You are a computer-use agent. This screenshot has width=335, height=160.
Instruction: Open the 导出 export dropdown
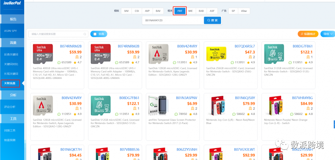coord(328,34)
